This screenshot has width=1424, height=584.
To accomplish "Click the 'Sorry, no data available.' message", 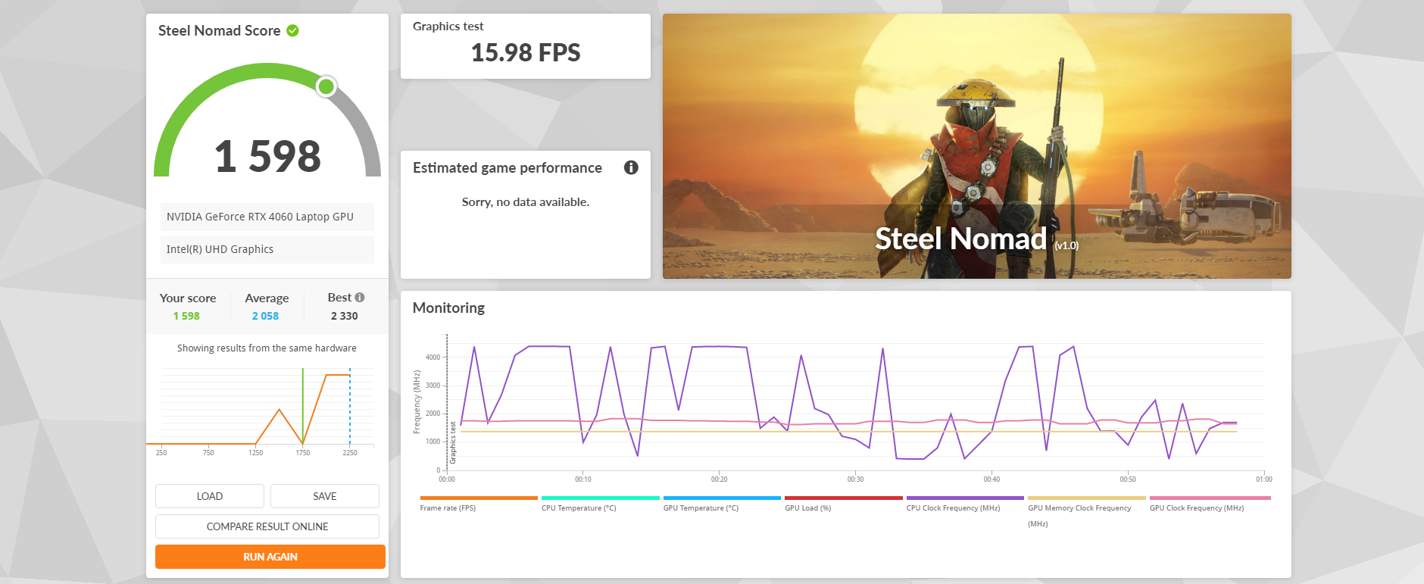I will tap(526, 202).
